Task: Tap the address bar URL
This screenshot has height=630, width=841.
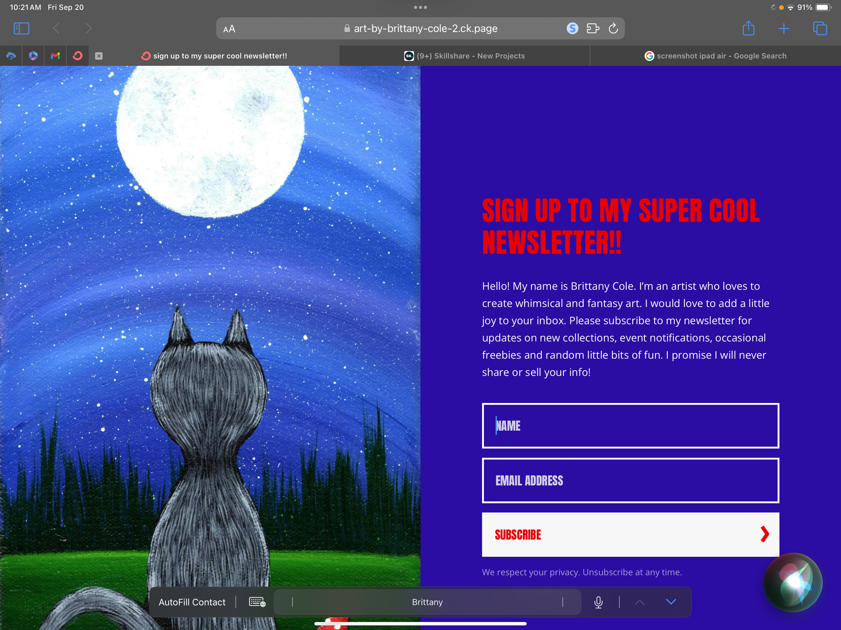Action: (425, 29)
